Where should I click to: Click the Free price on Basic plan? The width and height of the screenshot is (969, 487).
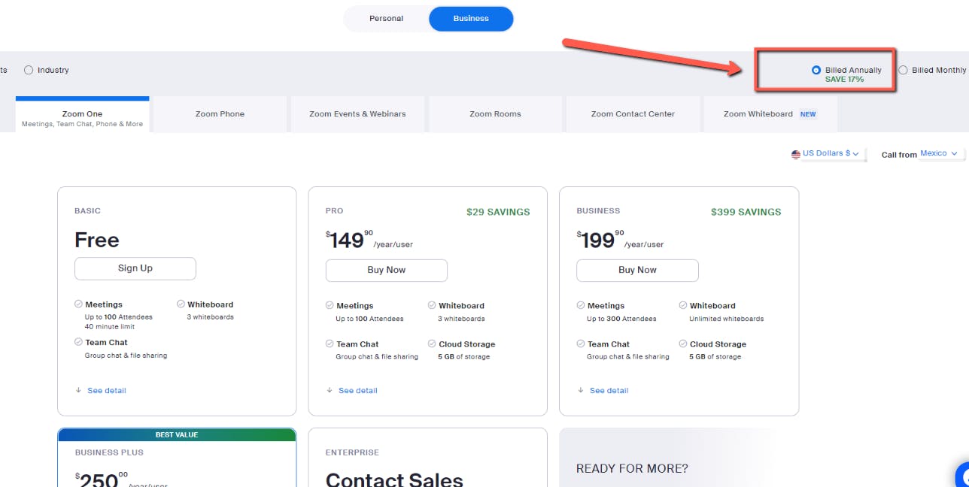(x=97, y=240)
